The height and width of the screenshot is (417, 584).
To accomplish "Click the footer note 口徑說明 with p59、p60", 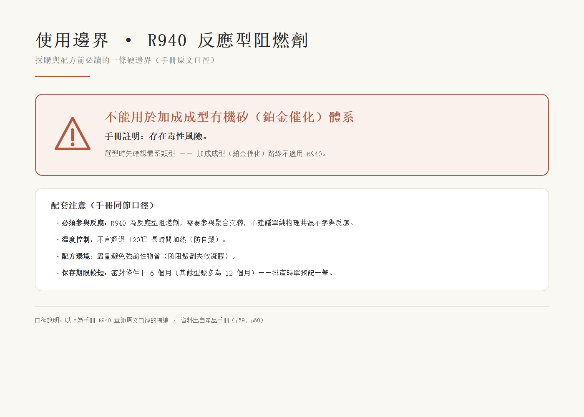I will click(x=149, y=320).
